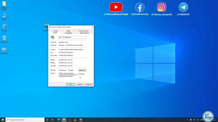Click the Created date value
The height and width of the screenshot is (122, 218).
(66, 60)
